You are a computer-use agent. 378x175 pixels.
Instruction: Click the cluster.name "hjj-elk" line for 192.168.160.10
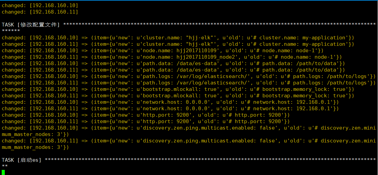point(178,38)
